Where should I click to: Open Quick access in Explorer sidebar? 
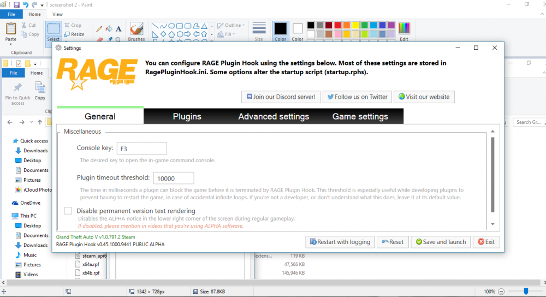tap(30, 141)
